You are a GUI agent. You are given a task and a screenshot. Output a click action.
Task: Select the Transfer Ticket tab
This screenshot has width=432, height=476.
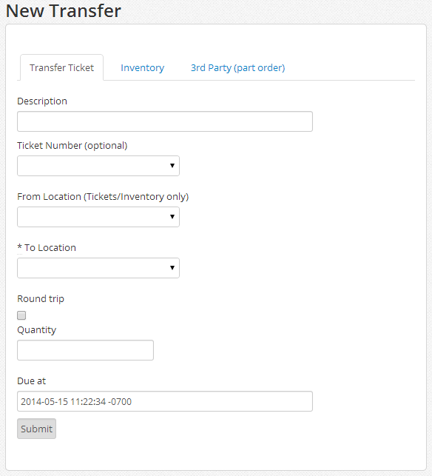pyautogui.click(x=62, y=67)
